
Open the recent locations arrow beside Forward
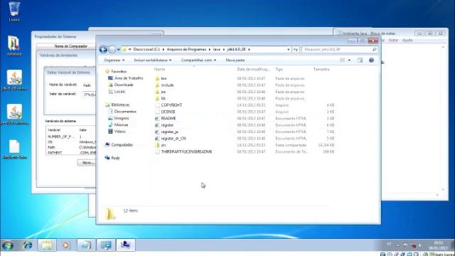pyautogui.click(x=119, y=50)
